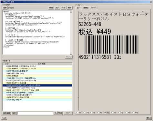Click the ヘルプ button
Viewport: 153px width, 121px height.
[4, 118]
